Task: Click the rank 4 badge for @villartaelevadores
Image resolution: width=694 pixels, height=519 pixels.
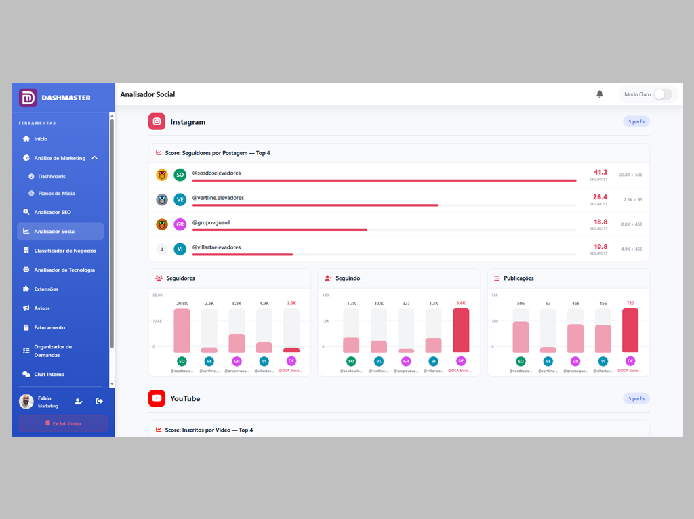Action: click(162, 249)
